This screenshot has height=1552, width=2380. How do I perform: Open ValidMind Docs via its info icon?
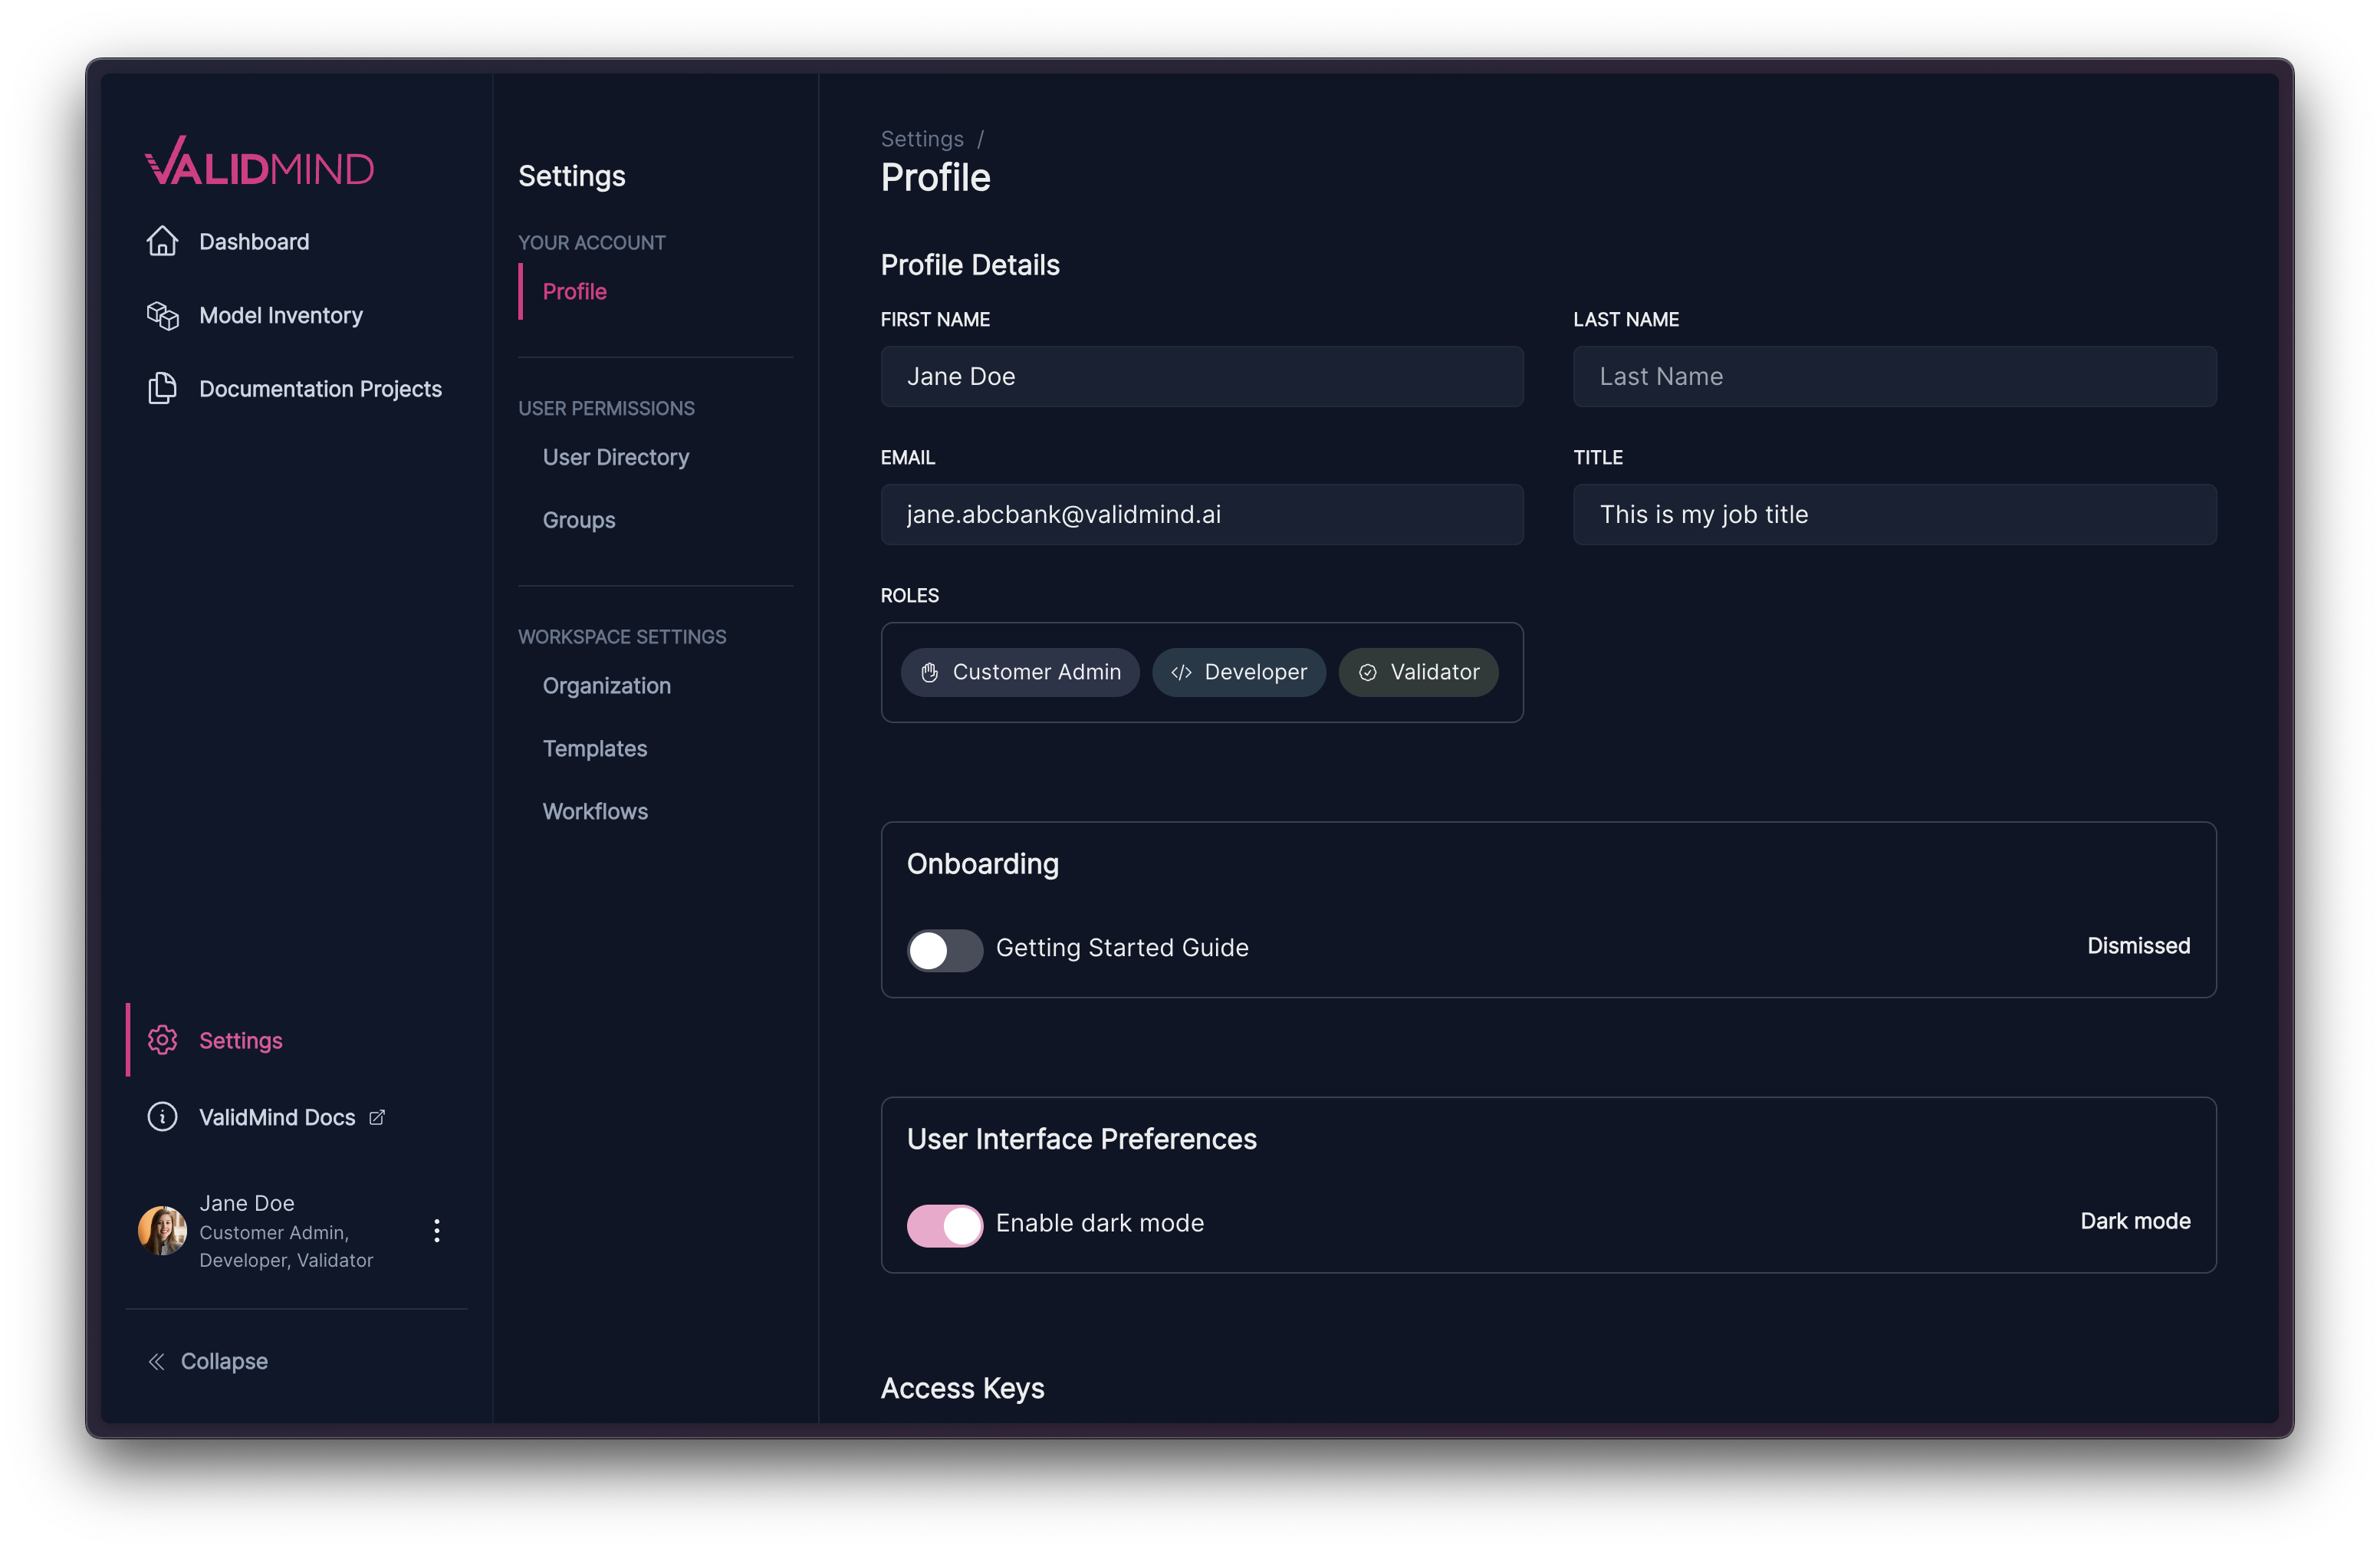click(x=162, y=1117)
